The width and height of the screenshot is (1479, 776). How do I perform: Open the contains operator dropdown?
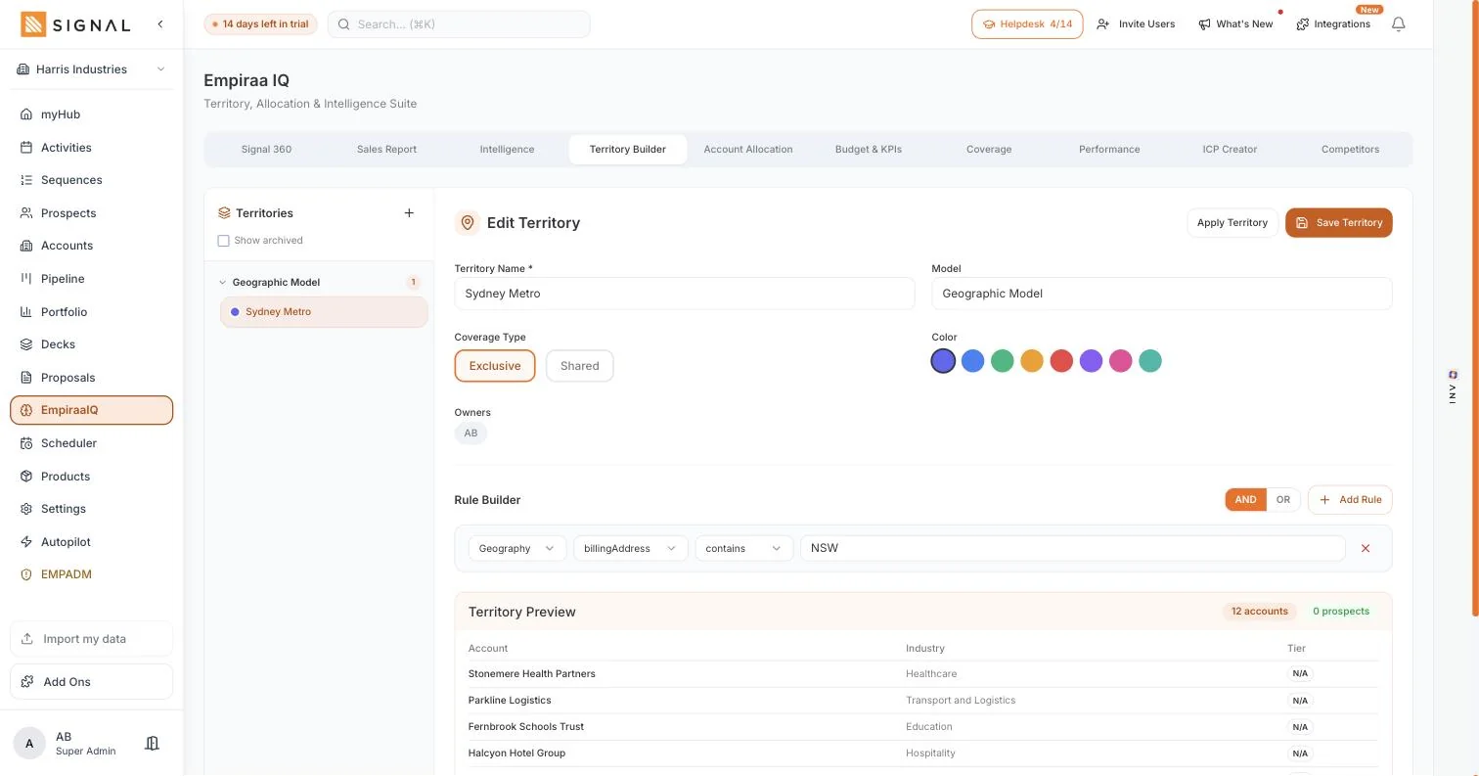[x=744, y=549]
